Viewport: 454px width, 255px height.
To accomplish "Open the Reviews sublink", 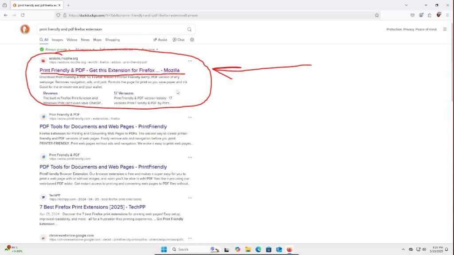I will coord(51,93).
